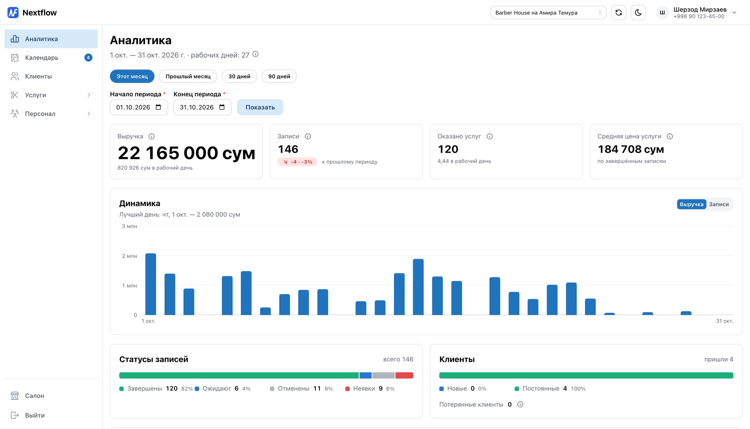The height and width of the screenshot is (429, 750).
Task: Click the Выйти sidebar link
Action: (51, 415)
